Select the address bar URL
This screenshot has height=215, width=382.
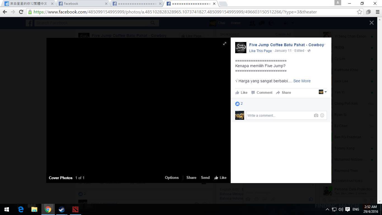pyautogui.click(x=175, y=12)
